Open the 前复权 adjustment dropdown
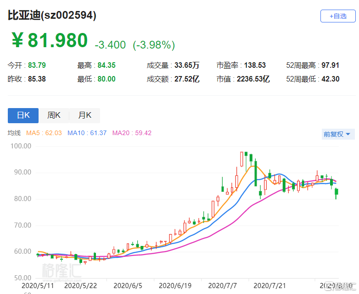This screenshot has height=294, width=359. pyautogui.click(x=338, y=134)
